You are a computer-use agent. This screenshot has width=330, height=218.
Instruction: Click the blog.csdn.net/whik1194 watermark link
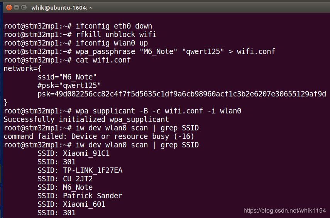(284, 210)
